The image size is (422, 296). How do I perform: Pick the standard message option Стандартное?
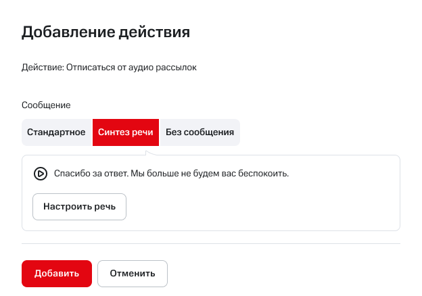56,132
